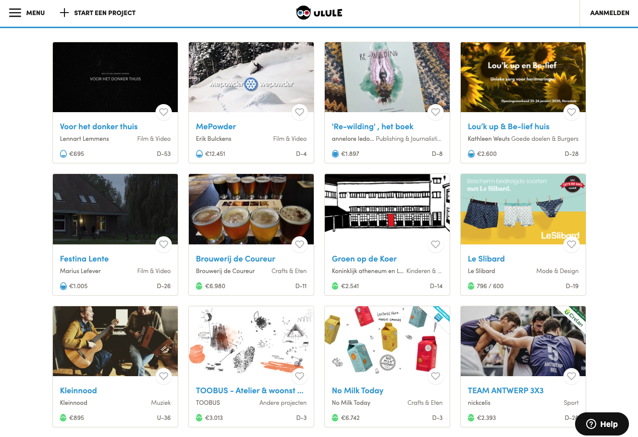Open the Le Slibard underwear banner image
638x437 pixels.
(x=523, y=209)
